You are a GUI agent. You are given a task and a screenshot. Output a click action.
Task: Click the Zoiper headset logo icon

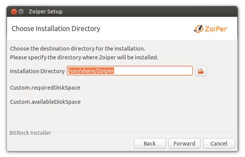(199, 29)
